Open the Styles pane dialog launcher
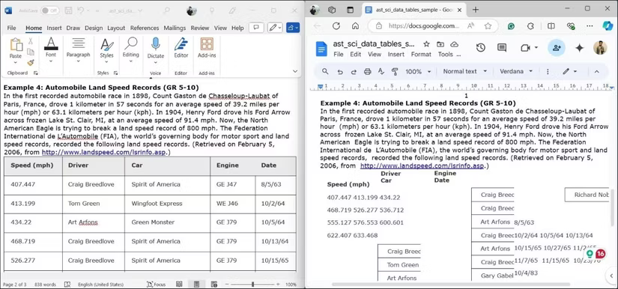The height and width of the screenshot is (289, 618). tap(115, 73)
